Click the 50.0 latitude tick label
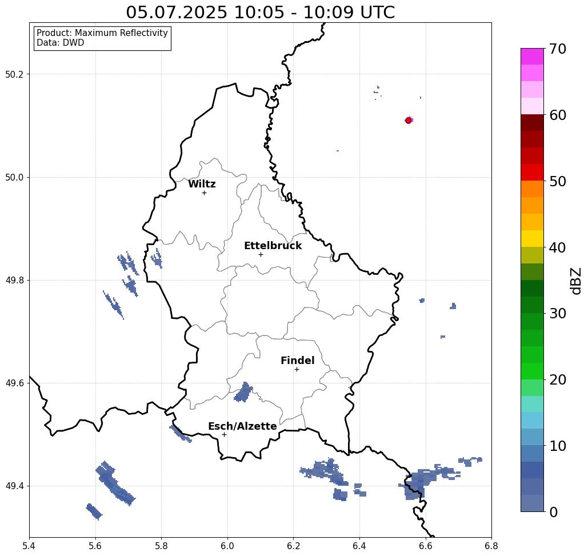The height and width of the screenshot is (556, 588). pos(14,177)
